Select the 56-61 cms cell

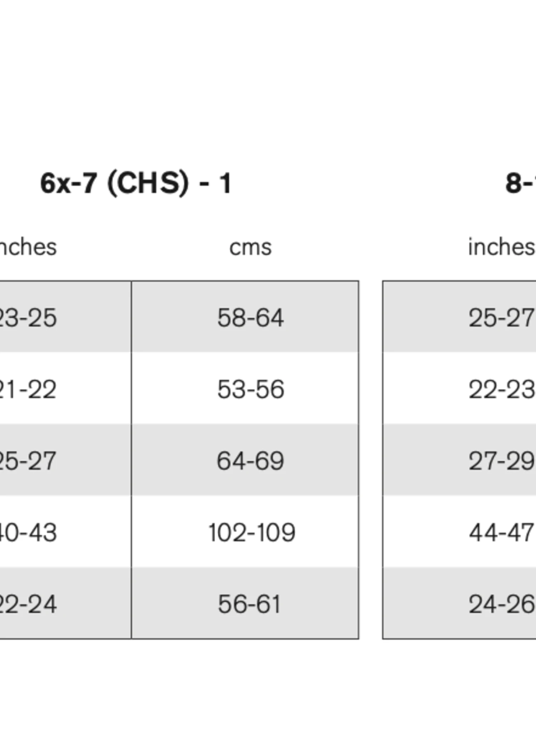[249, 604]
